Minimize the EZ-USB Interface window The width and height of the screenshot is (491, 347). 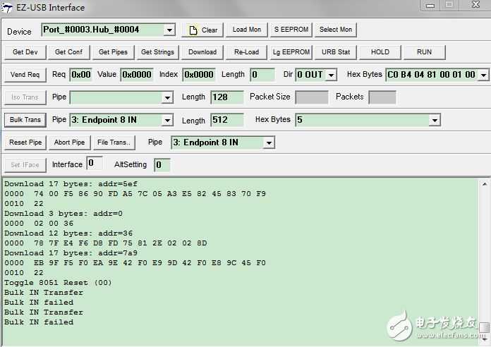(430, 5)
